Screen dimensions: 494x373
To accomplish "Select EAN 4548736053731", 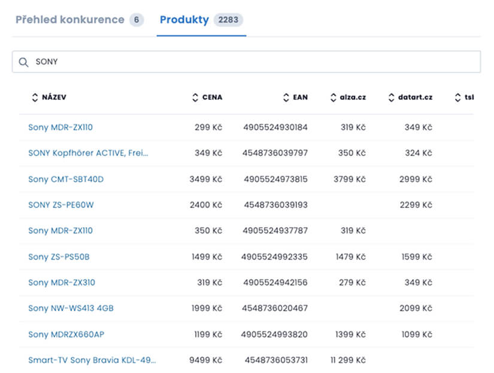I will tap(276, 360).
